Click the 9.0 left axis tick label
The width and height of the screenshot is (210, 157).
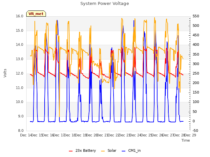(x=21, y=116)
